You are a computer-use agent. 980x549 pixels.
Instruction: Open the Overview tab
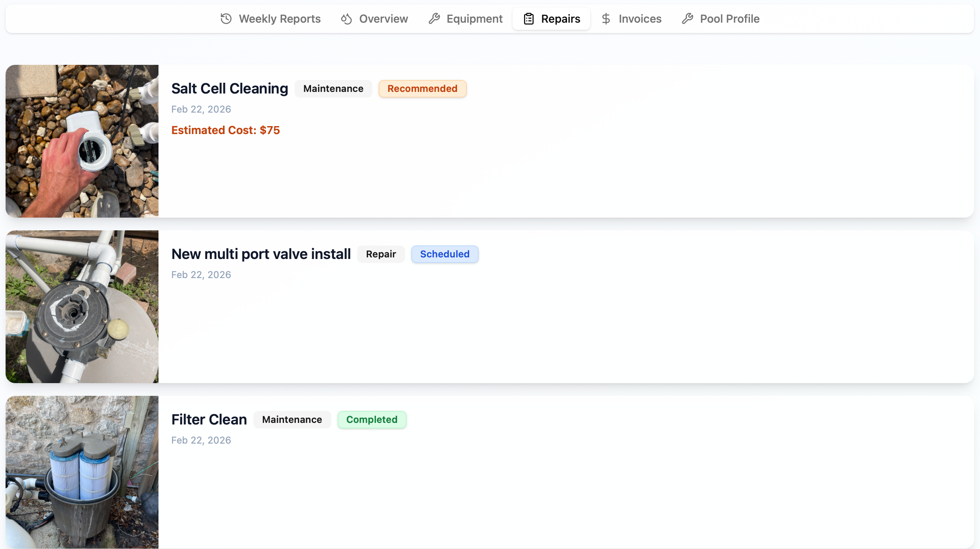383,18
